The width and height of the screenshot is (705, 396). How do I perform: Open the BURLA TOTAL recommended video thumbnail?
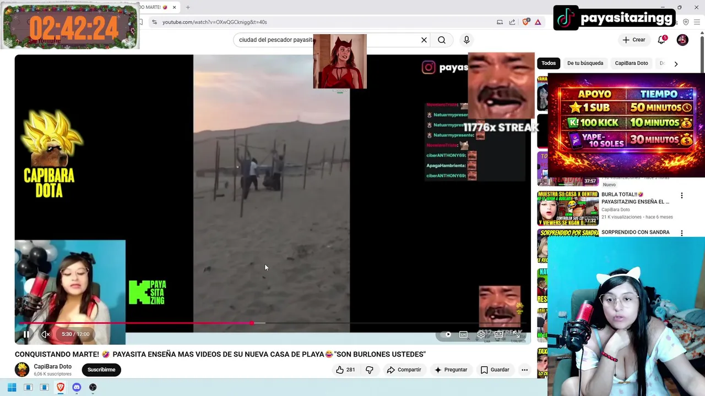(568, 208)
